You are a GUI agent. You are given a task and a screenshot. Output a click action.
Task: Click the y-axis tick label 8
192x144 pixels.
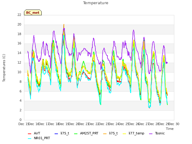coord(20,82)
